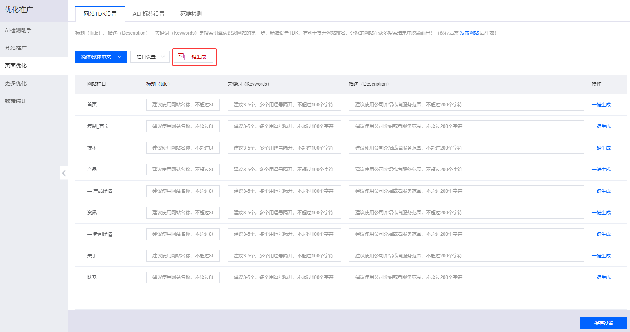Open 更多优化 in sidebar
This screenshot has width=630, height=332.
(x=34, y=83)
